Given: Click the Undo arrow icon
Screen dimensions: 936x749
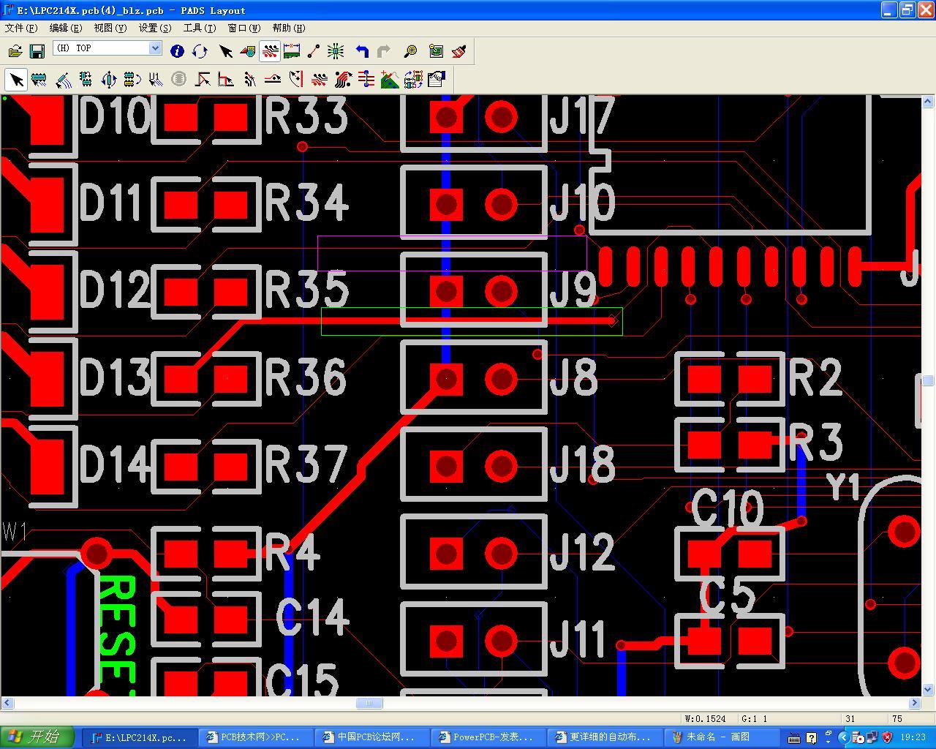Looking at the screenshot, I should [x=362, y=51].
